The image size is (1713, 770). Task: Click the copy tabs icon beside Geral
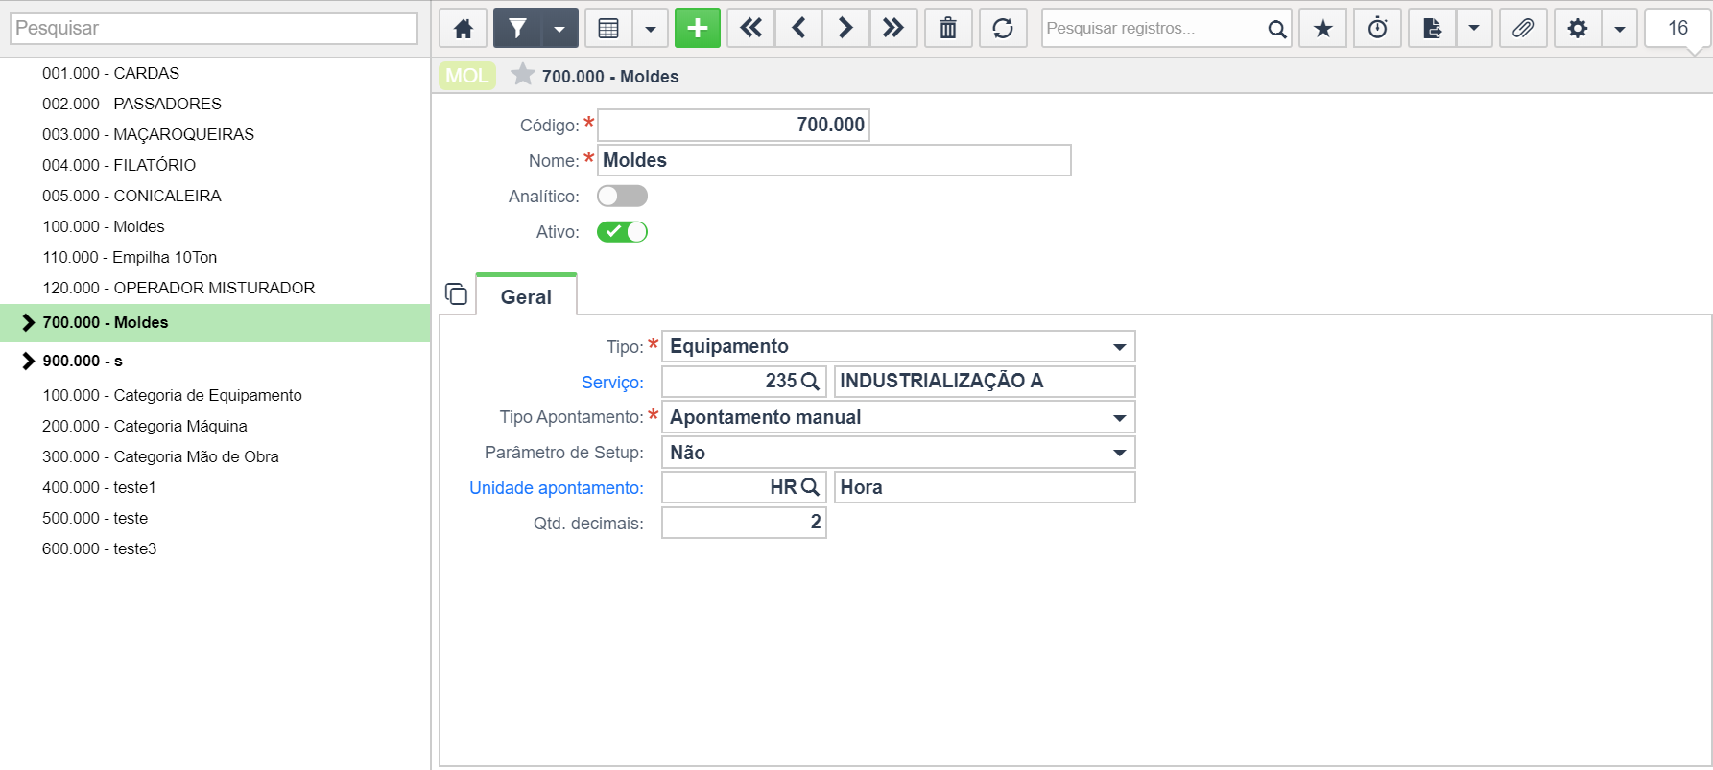point(457,294)
